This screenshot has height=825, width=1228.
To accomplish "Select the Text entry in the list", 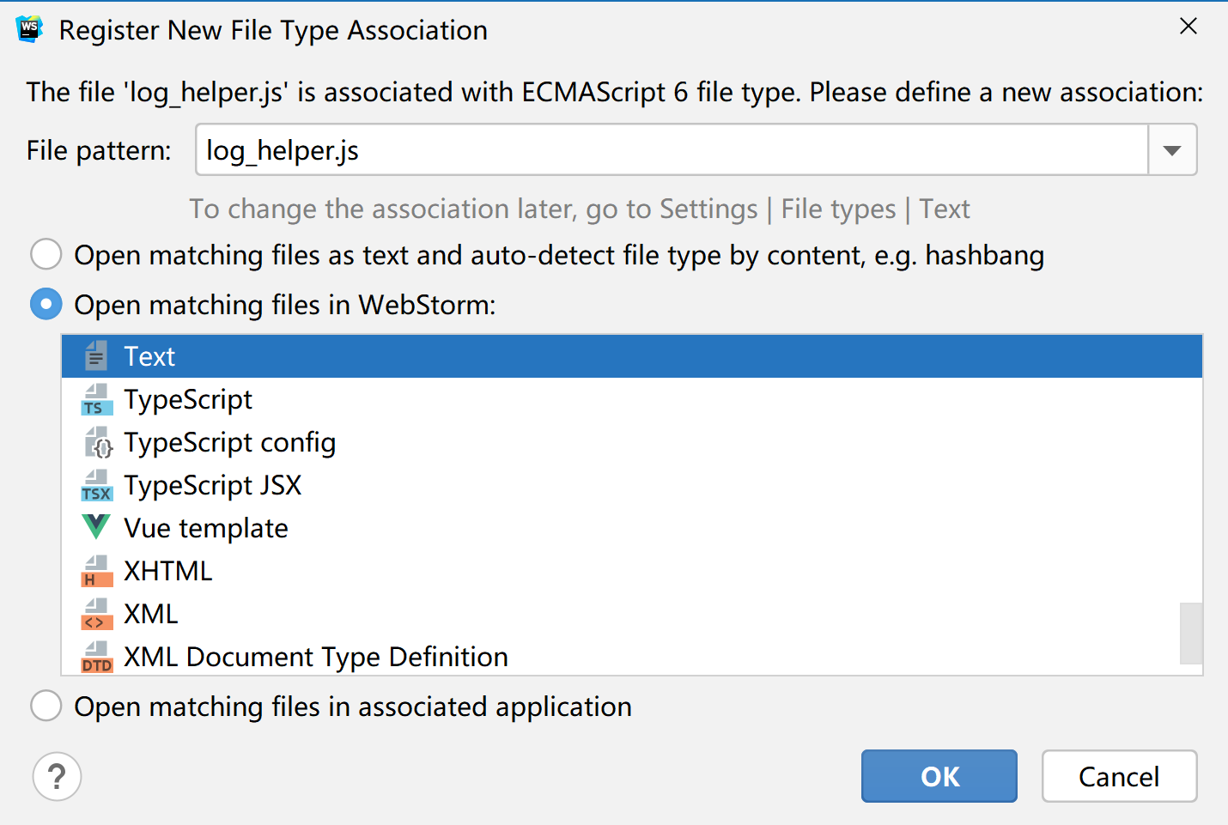I will coord(632,356).
